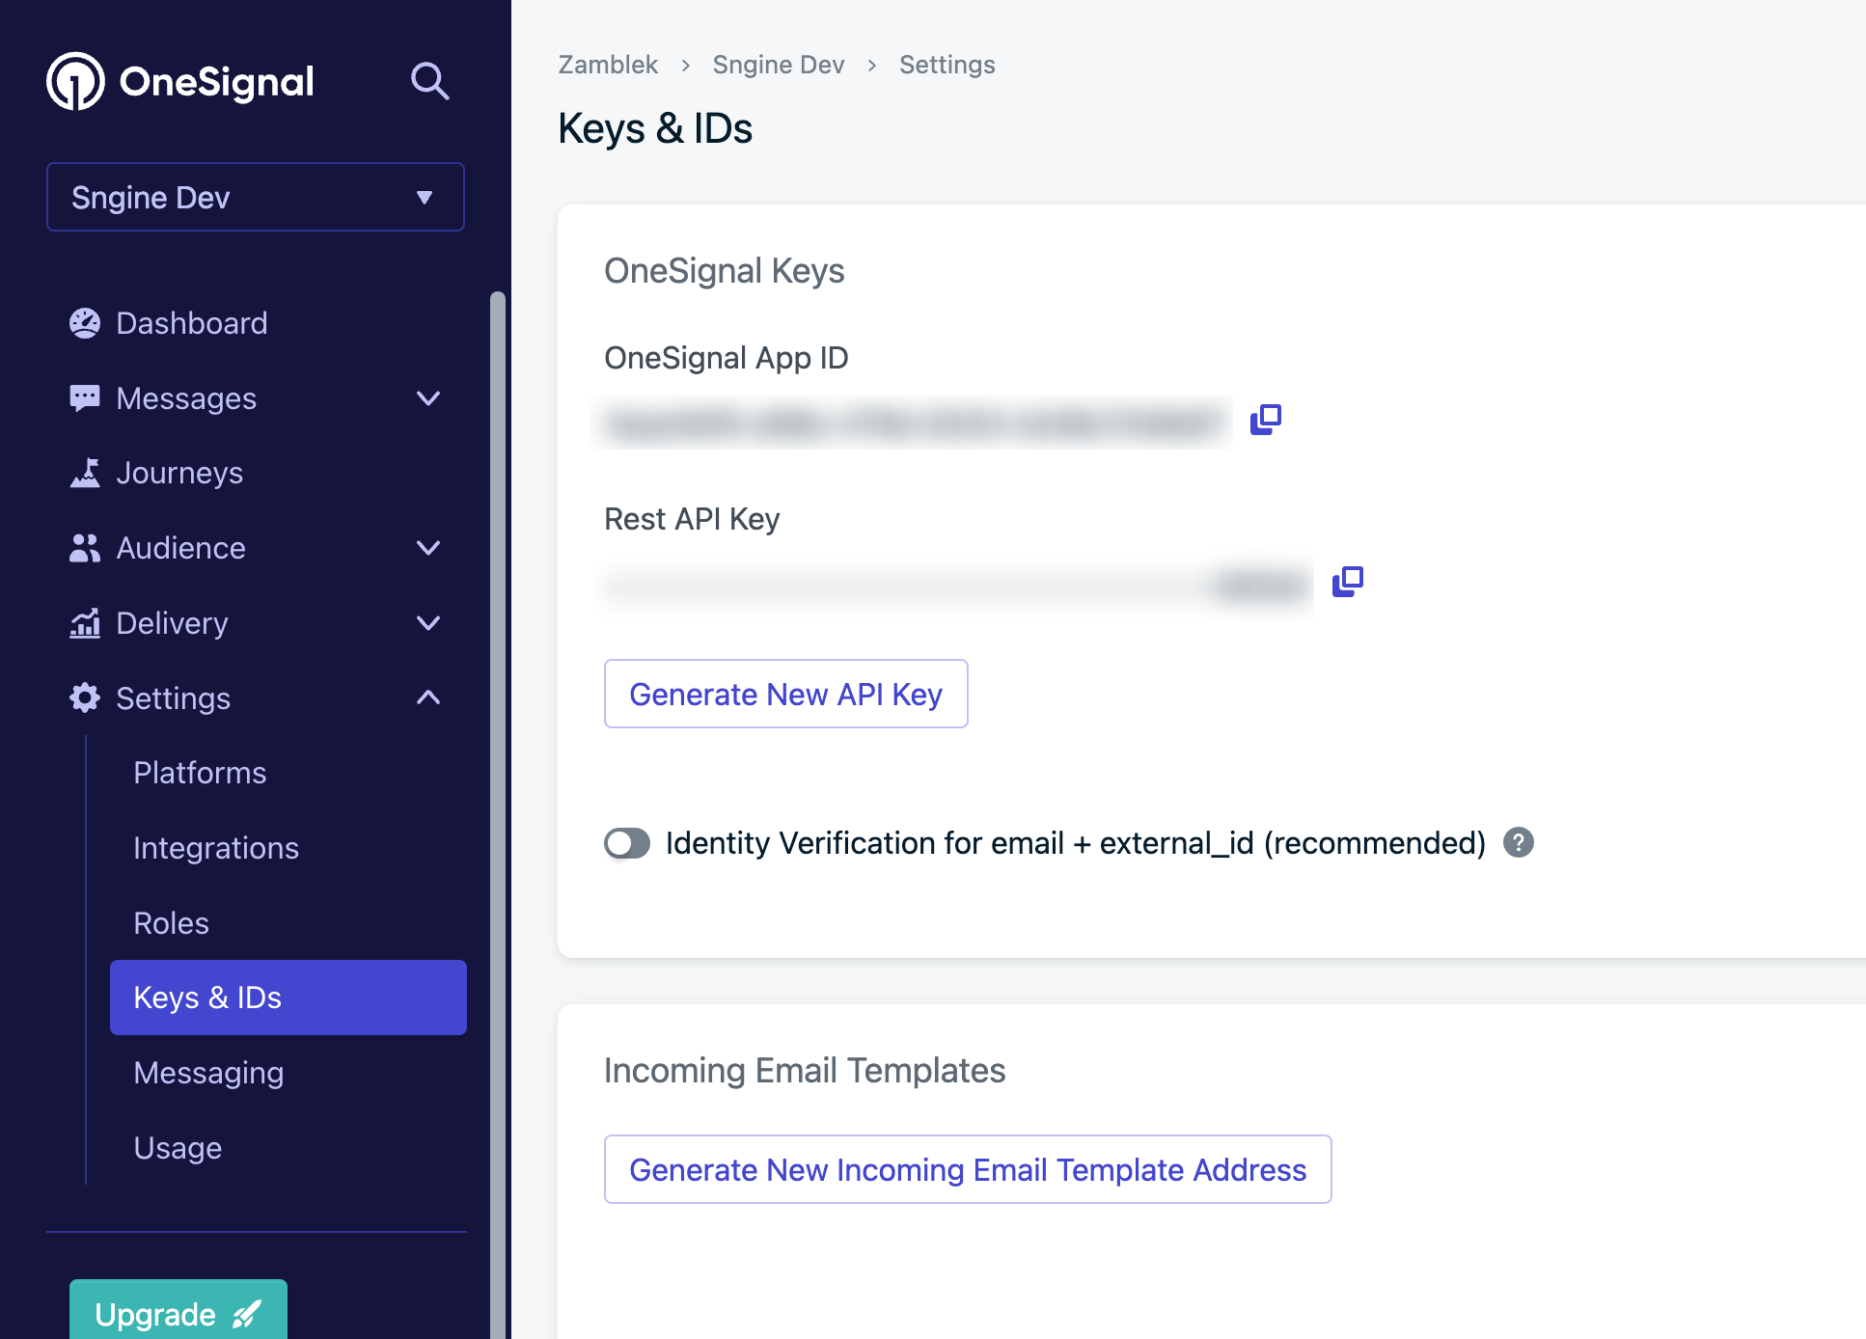Click the Upgrade rocket button
Screen dimensions: 1866x1339
(178, 1312)
